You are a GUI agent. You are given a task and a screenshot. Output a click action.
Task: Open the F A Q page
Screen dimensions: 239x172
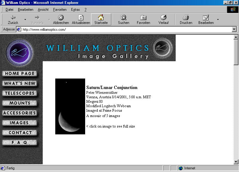(x=20, y=143)
